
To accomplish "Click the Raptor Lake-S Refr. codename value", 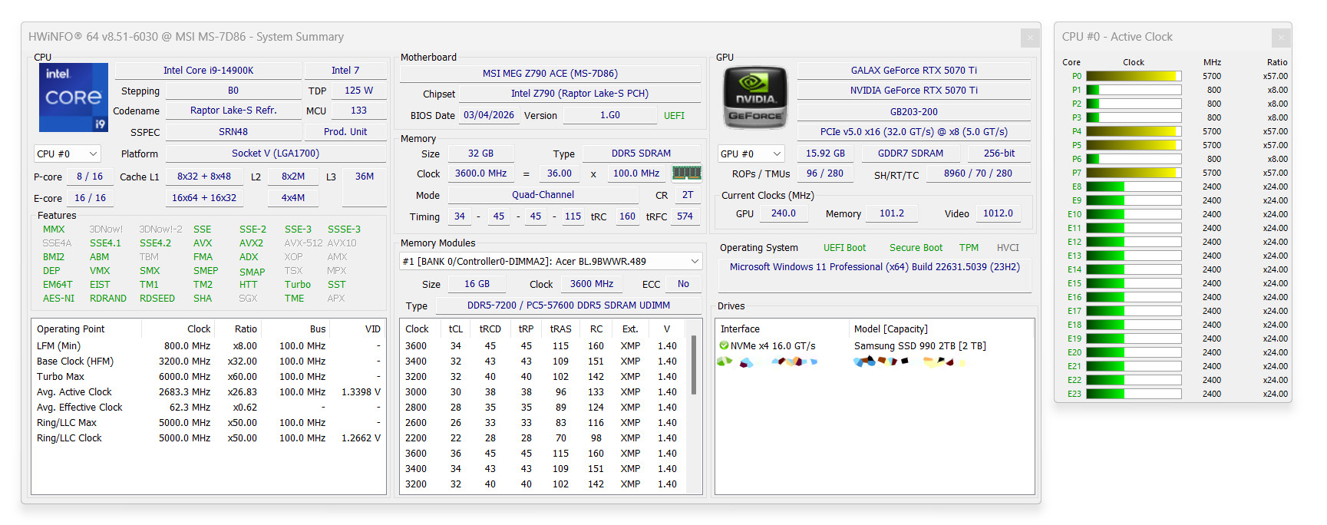I will pyautogui.click(x=233, y=111).
